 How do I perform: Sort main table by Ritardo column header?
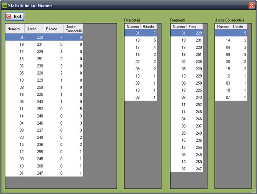pyautogui.click(x=53, y=29)
